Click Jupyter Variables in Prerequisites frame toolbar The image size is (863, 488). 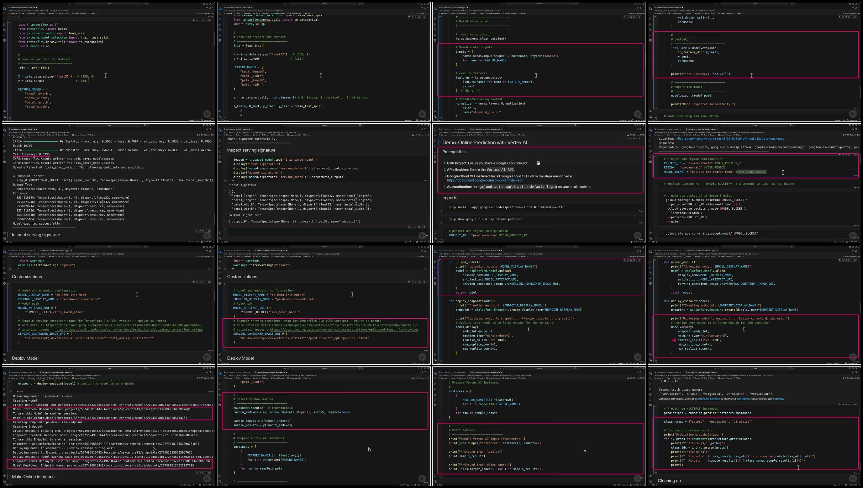509,135
